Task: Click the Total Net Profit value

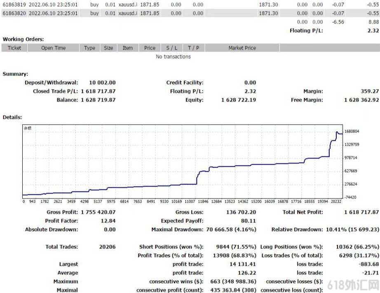Action: click(x=361, y=212)
